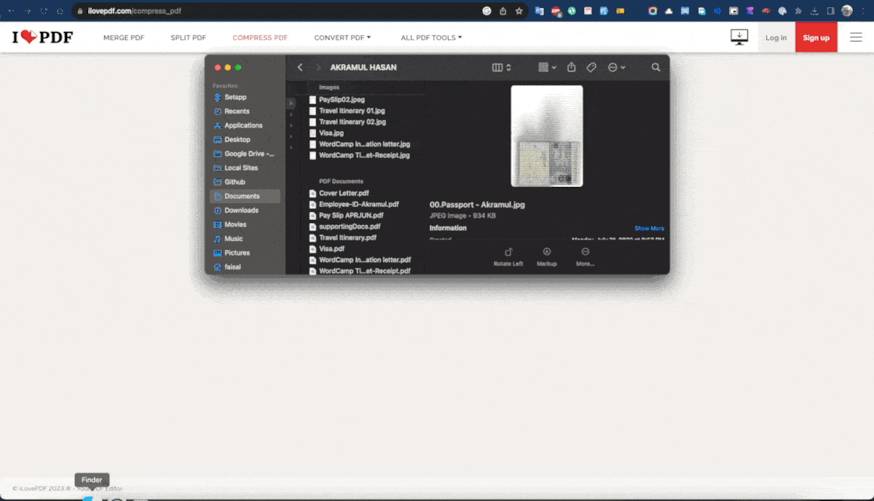Expand the ALL PDF TOOLS dropdown
This screenshot has height=501, width=874.
tap(431, 38)
